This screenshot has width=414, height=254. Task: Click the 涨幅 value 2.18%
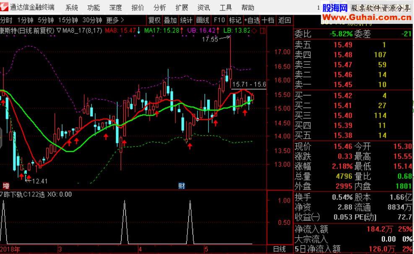pyautogui.click(x=342, y=167)
